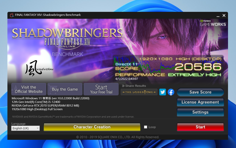The width and height of the screenshot is (236, 148).
Task: Enable the Loop checkbox
Action: pyautogui.click(x=145, y=127)
